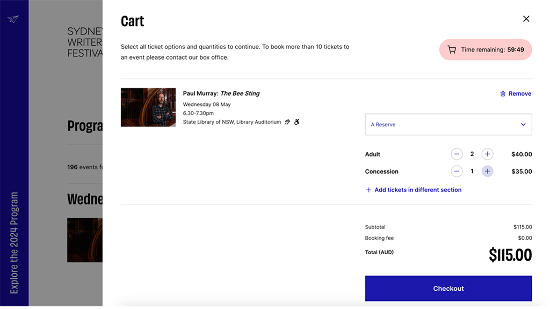Viewport: 550px width, 309px height.
Task: Decrease Concession ticket quantity
Action: [457, 171]
